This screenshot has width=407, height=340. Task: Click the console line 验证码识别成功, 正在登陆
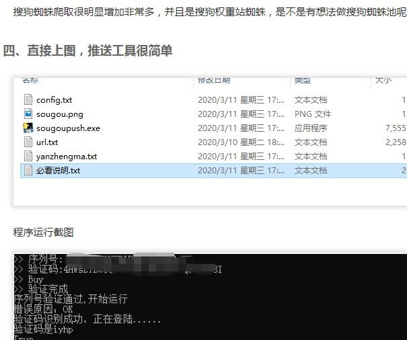coord(87,319)
